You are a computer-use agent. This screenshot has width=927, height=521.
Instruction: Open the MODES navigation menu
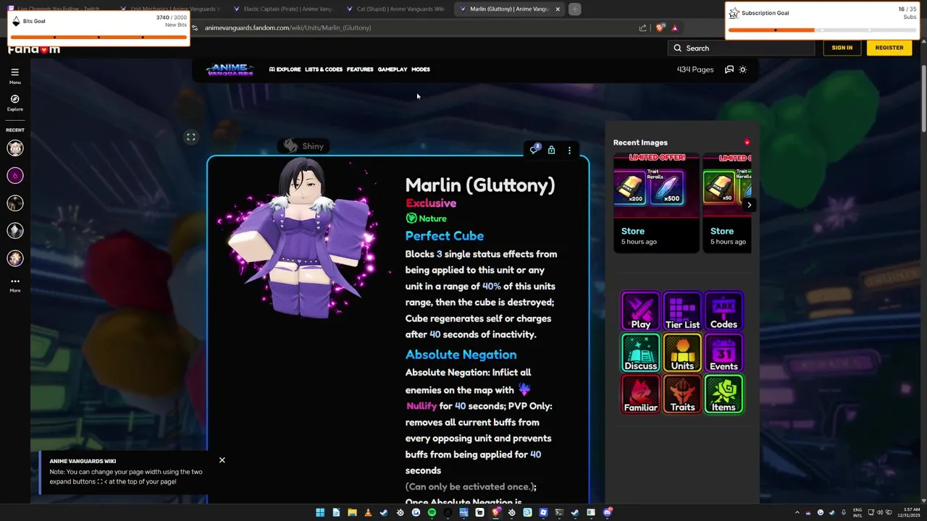421,69
